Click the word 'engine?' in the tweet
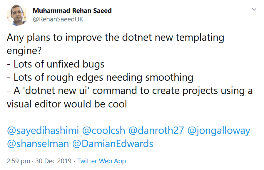Image resolution: width=264 pixels, height=170 pixels. [24, 51]
